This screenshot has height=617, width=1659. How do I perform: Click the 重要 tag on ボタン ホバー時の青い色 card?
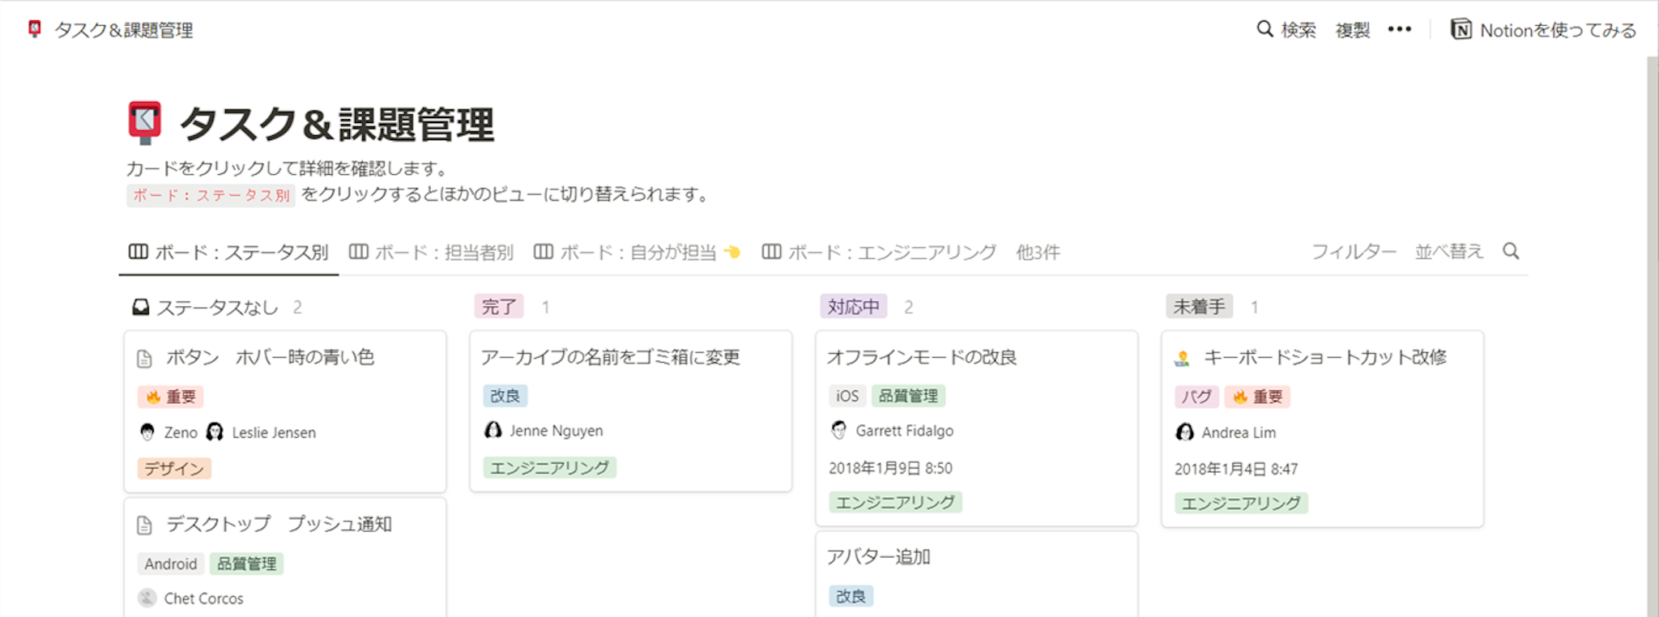171,397
